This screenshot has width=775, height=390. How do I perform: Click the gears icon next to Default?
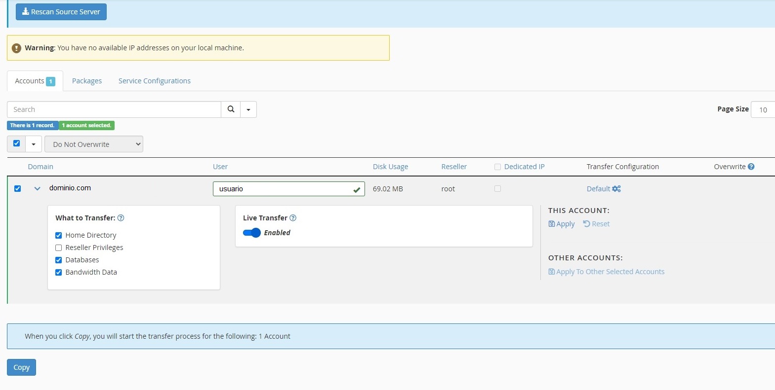pyautogui.click(x=616, y=189)
